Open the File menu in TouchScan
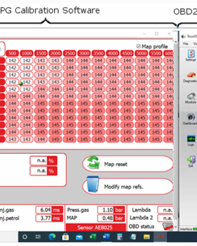197x246 pixels. [x=186, y=43]
